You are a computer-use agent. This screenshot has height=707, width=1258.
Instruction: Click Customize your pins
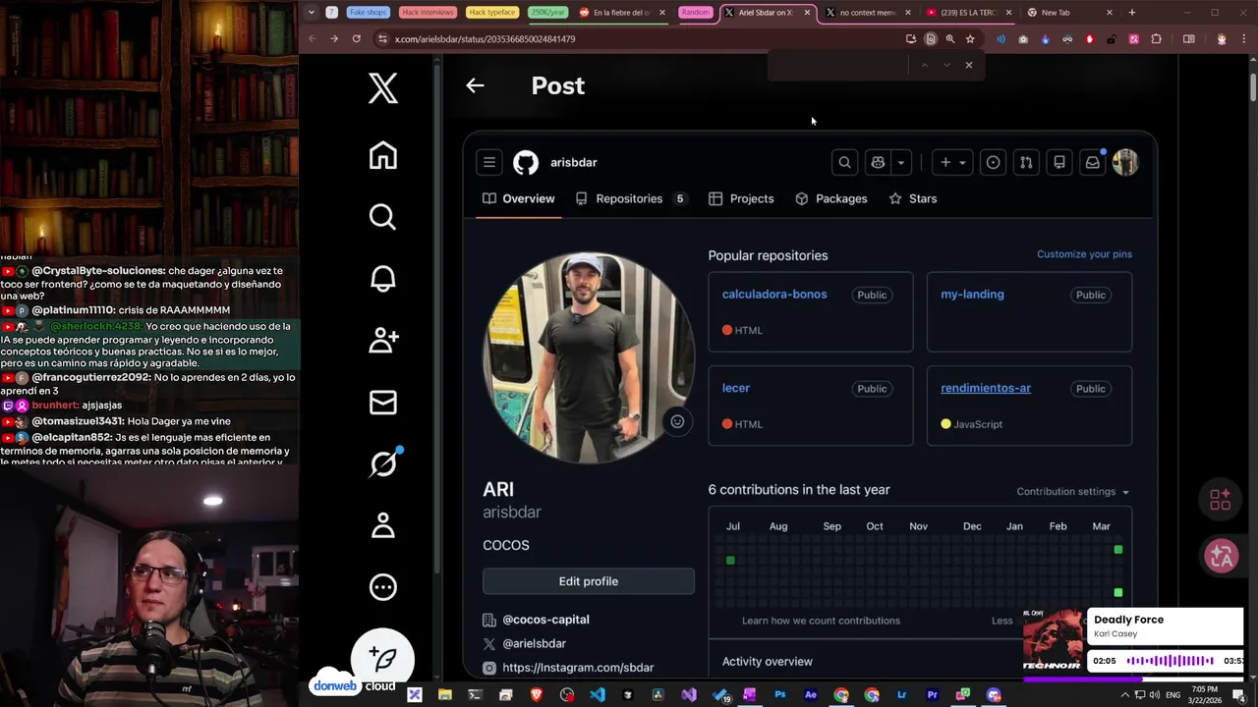pyautogui.click(x=1084, y=254)
